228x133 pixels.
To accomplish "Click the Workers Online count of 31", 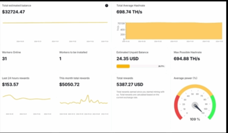I will point(4,59).
